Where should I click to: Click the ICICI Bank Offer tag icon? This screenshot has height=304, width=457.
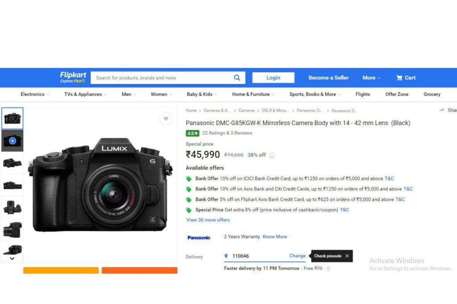(x=189, y=179)
